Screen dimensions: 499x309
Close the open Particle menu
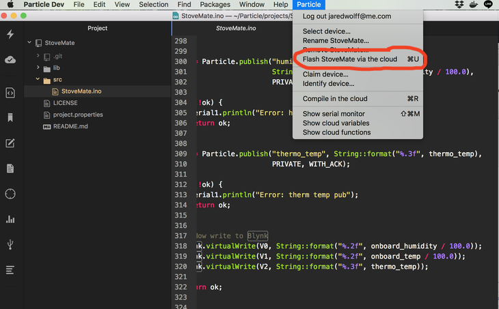tap(309, 5)
